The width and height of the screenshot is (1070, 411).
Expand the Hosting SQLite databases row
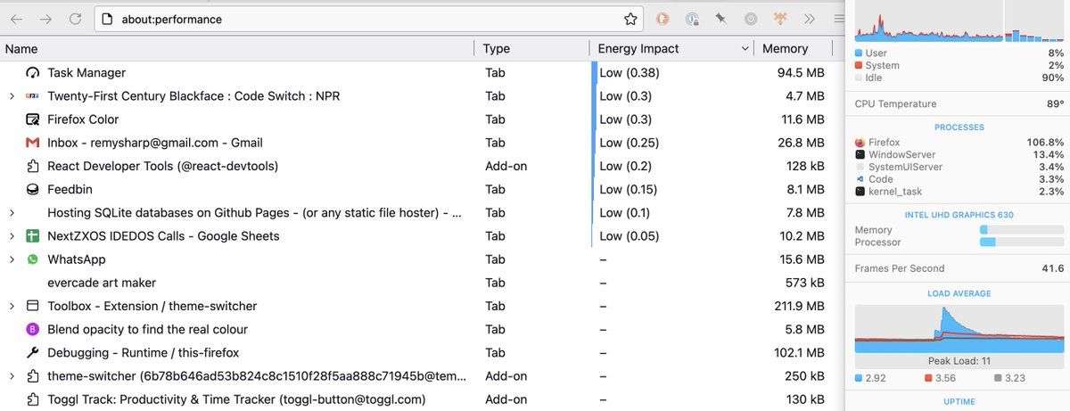click(x=12, y=213)
